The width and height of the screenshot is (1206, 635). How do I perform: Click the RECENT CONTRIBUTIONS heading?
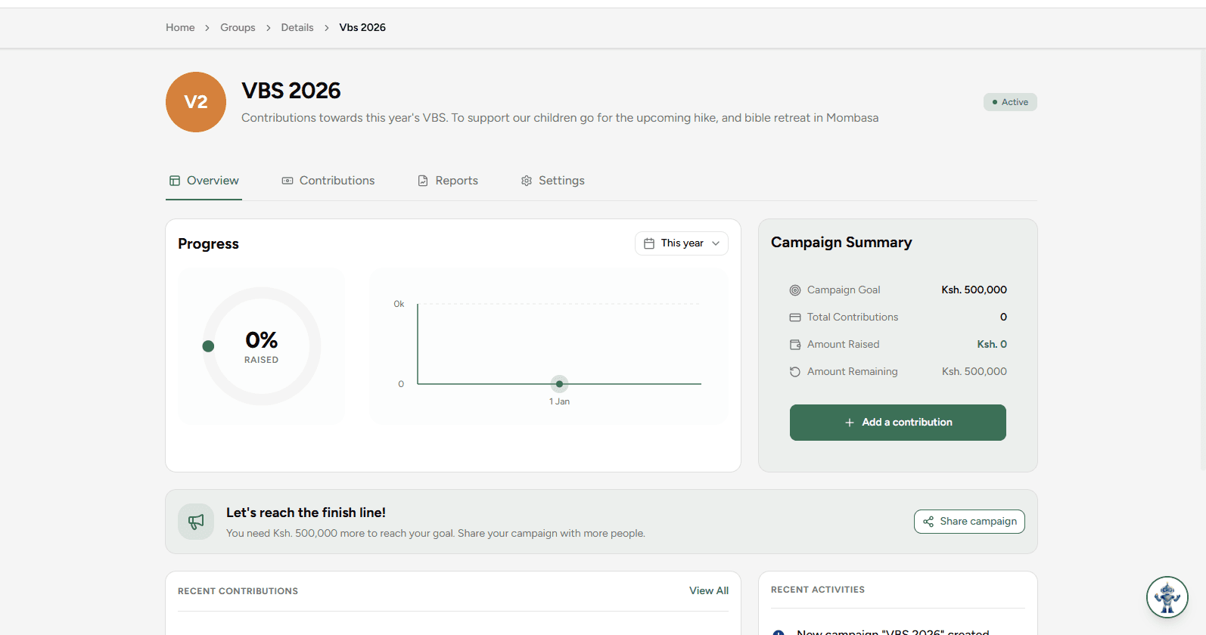click(x=238, y=591)
